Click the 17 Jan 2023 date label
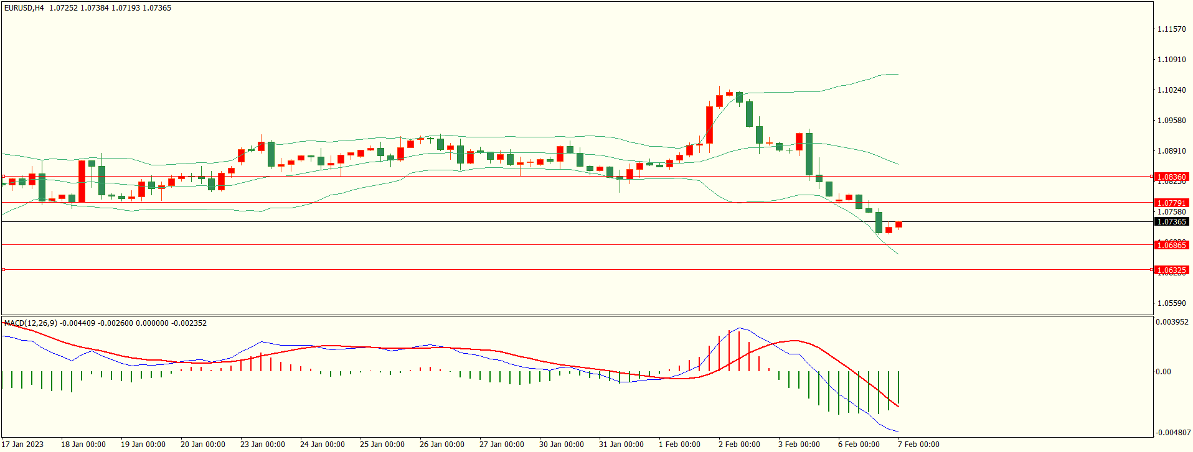Viewport: 1193px width, 452px height. [x=22, y=445]
